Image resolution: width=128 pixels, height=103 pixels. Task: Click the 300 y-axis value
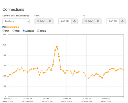4,35
